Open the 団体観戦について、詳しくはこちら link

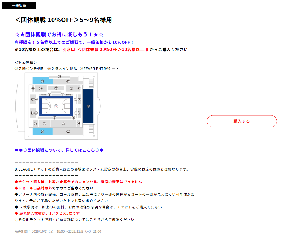tap(59, 150)
